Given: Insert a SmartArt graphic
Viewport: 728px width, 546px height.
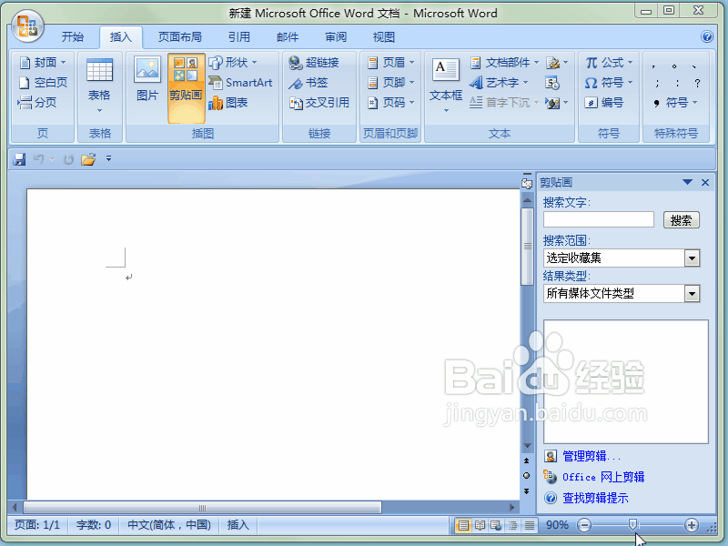Looking at the screenshot, I should point(240,83).
